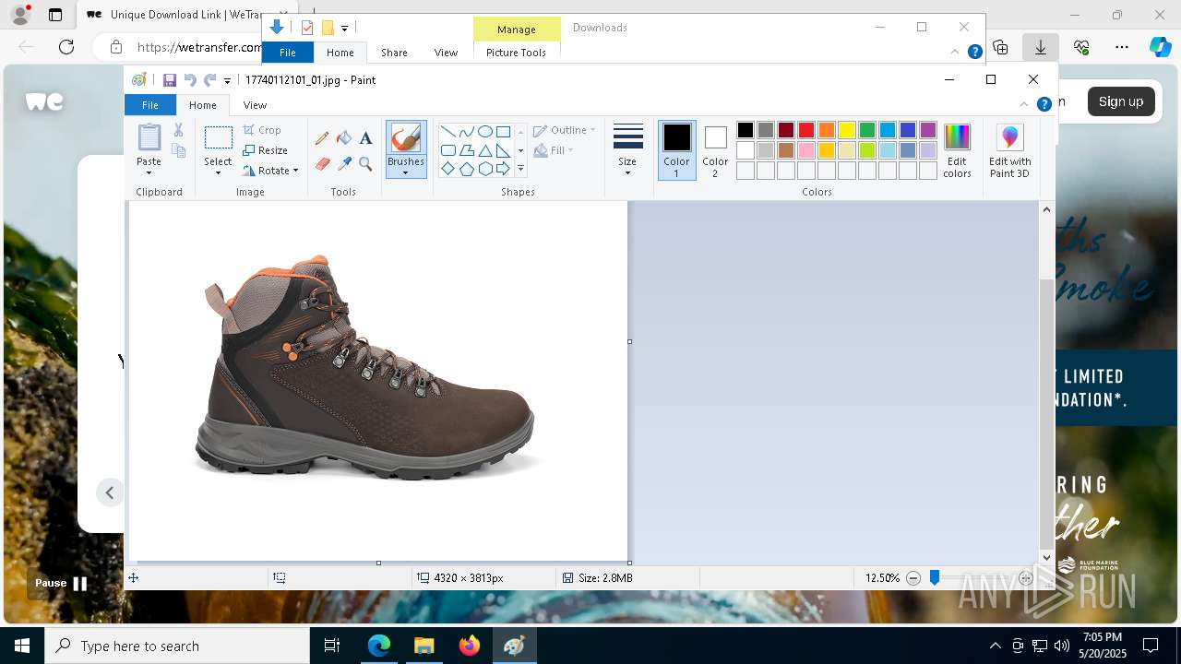Click the Paint Help question mark icon

tap(1044, 104)
